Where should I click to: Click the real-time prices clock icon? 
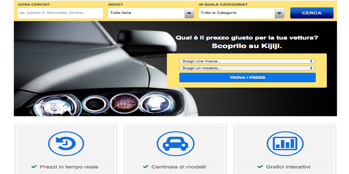[66, 144]
